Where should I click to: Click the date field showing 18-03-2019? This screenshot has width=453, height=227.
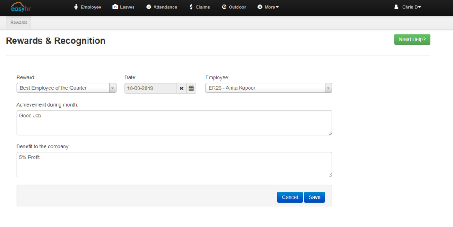click(x=150, y=88)
